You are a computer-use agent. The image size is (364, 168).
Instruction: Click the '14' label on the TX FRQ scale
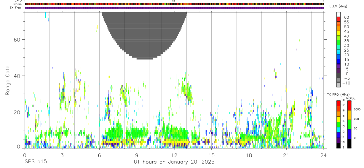pyautogui.click(x=343, y=121)
